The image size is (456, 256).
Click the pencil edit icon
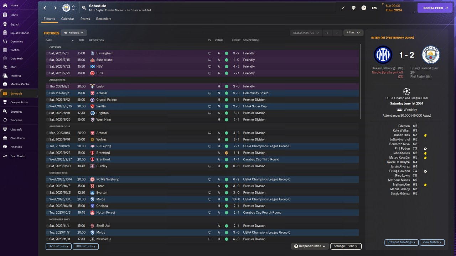click(343, 8)
